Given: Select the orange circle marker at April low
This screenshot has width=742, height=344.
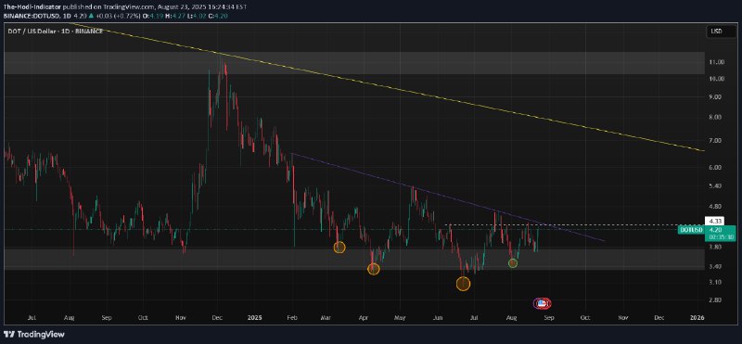Looking at the screenshot, I should tap(374, 269).
